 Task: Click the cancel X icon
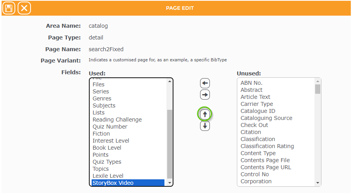point(24,8)
